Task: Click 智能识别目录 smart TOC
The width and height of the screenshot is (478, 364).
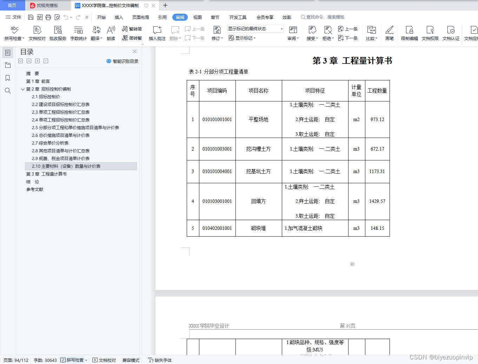Action: point(122,61)
